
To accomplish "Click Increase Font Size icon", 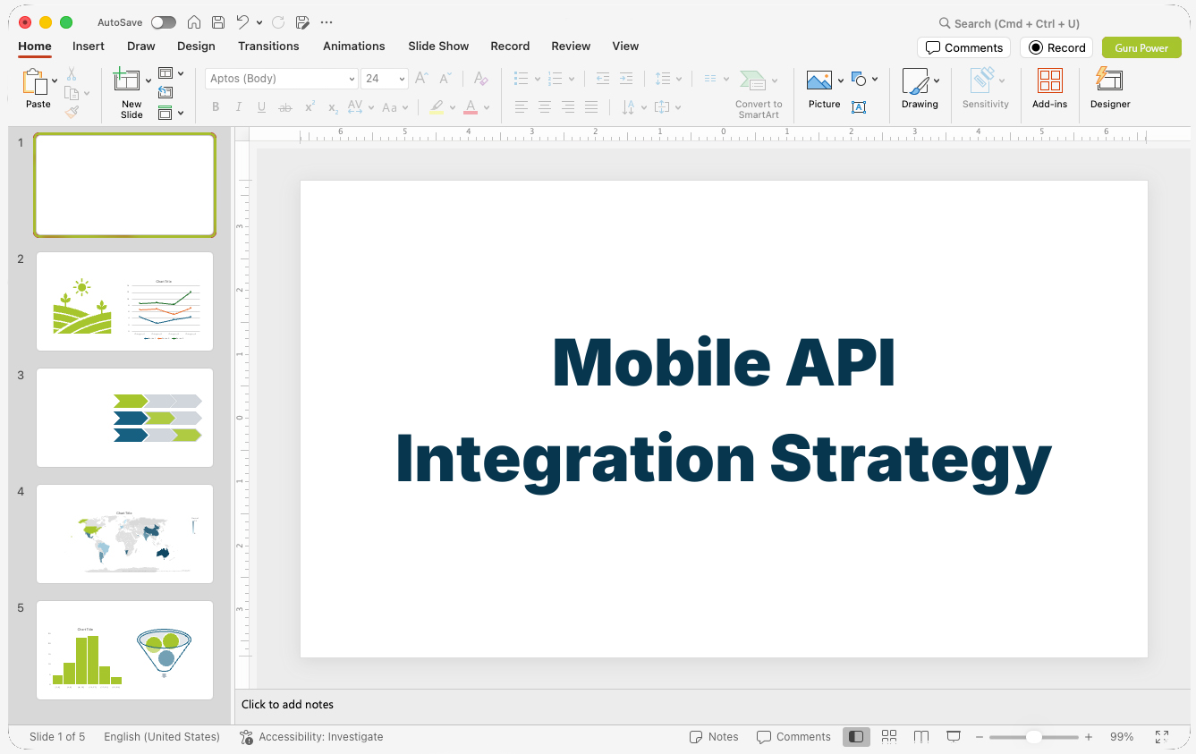I will (422, 79).
